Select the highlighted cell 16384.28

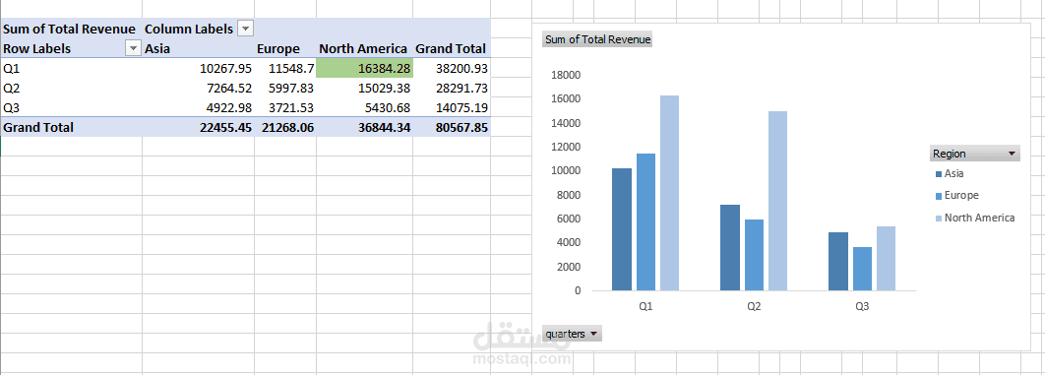pyautogui.click(x=364, y=68)
